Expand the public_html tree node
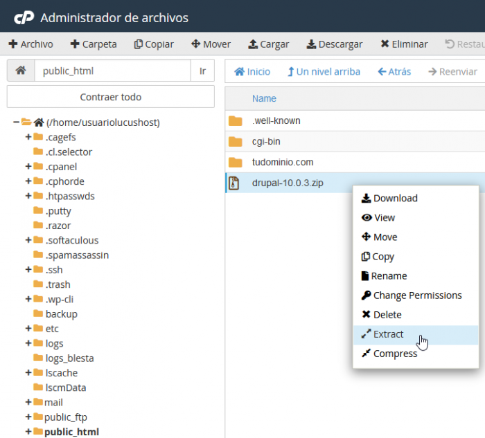Viewport: 485px width, 438px height. click(28, 432)
